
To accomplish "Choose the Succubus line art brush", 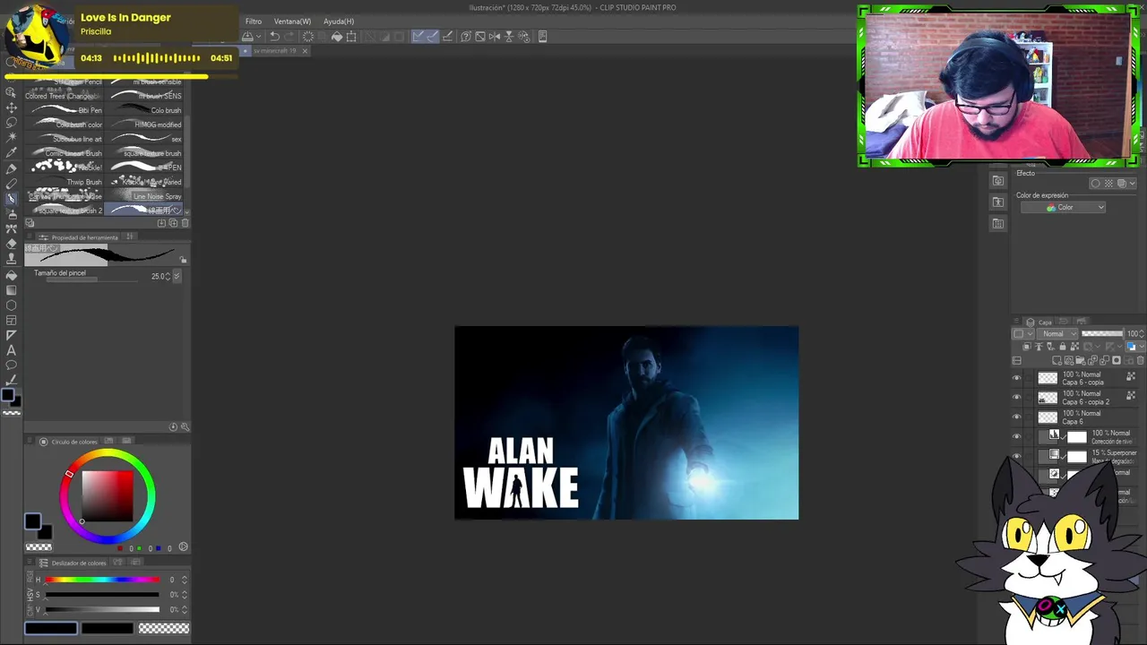I will pyautogui.click(x=65, y=139).
